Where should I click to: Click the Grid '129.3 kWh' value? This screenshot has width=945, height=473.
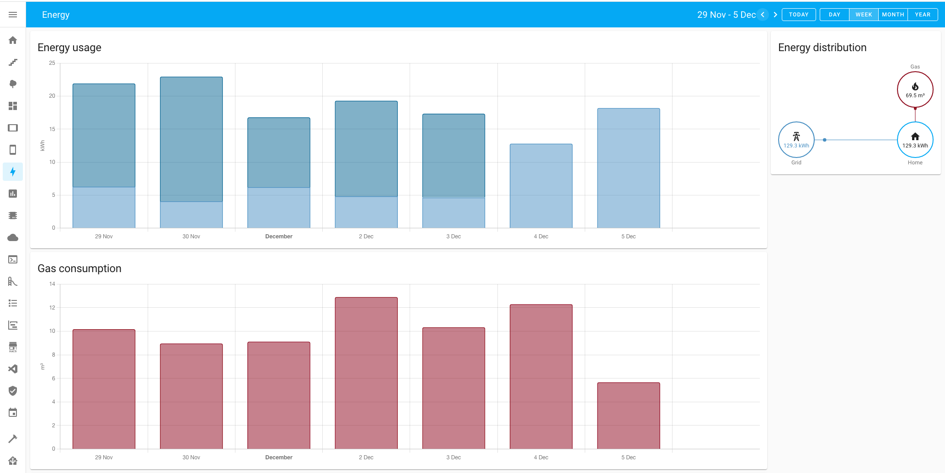click(796, 146)
